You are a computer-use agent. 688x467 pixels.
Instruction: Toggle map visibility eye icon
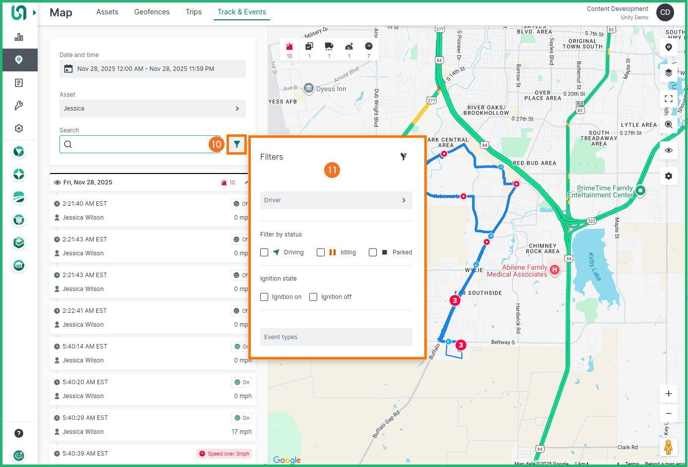[x=668, y=150]
